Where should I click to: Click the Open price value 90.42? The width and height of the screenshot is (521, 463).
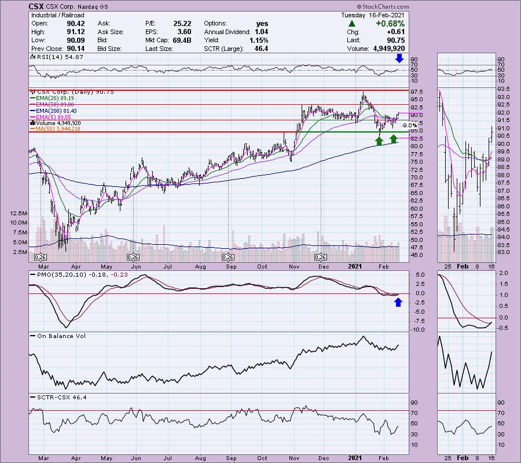pyautogui.click(x=76, y=24)
